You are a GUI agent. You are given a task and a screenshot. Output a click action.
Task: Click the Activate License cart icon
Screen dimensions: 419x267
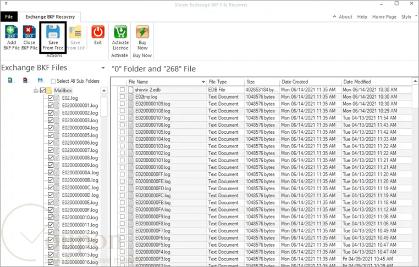[x=120, y=32]
